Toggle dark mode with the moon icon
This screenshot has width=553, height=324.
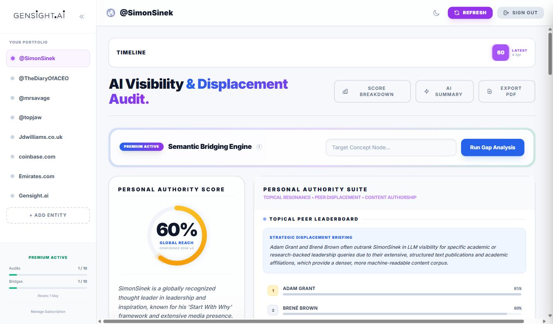(x=436, y=13)
